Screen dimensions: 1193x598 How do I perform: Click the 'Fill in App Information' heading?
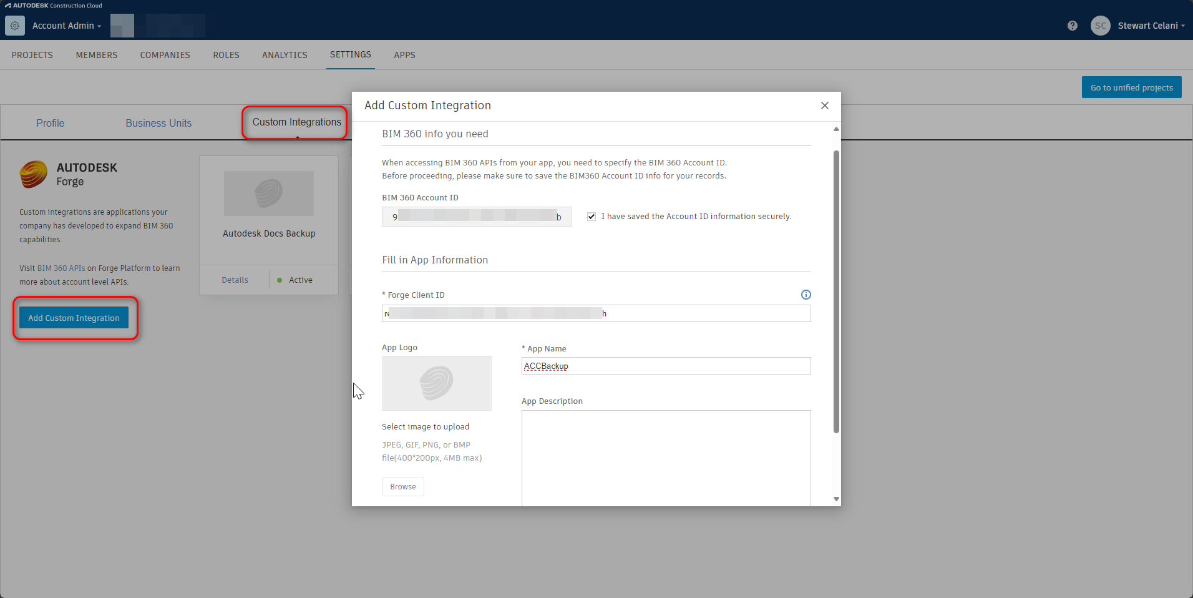point(435,260)
